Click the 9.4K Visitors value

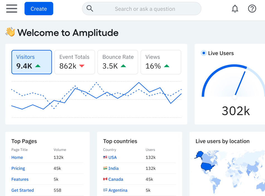coord(24,66)
